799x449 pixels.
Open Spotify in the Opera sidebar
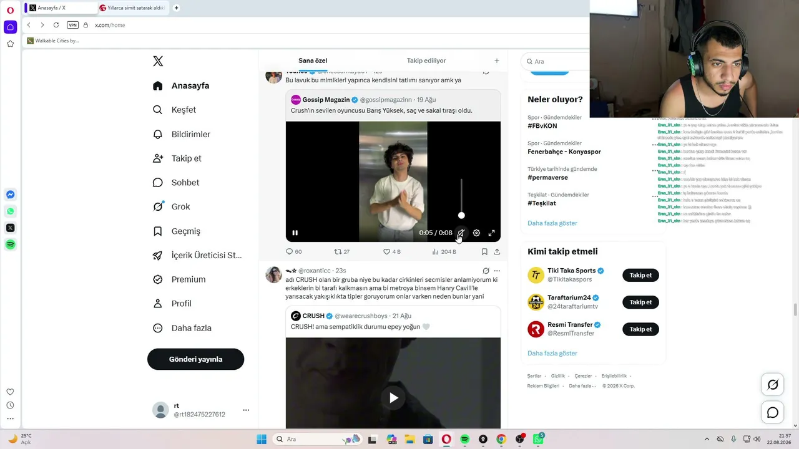click(10, 245)
